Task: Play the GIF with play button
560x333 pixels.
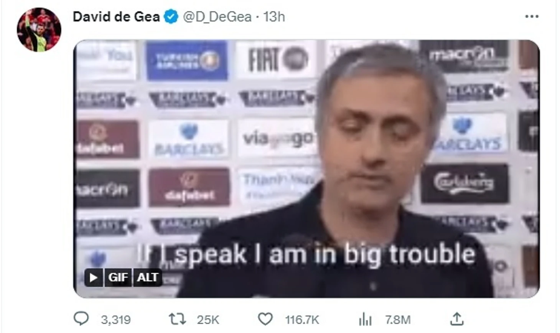Action: click(x=93, y=277)
